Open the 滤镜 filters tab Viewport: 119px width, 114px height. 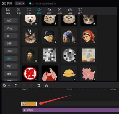[70, 11]
